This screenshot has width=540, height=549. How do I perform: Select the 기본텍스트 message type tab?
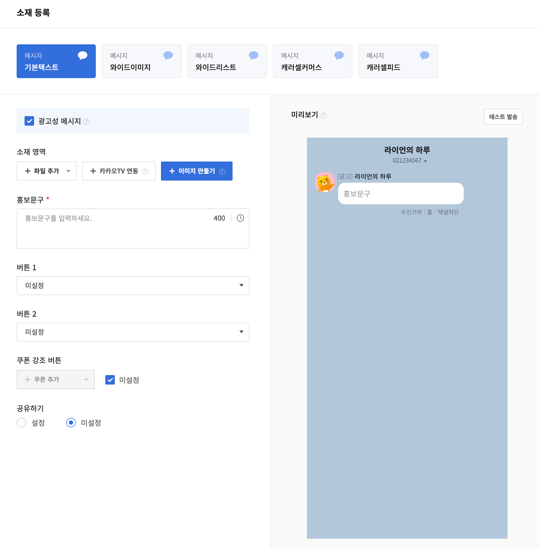[x=56, y=61]
